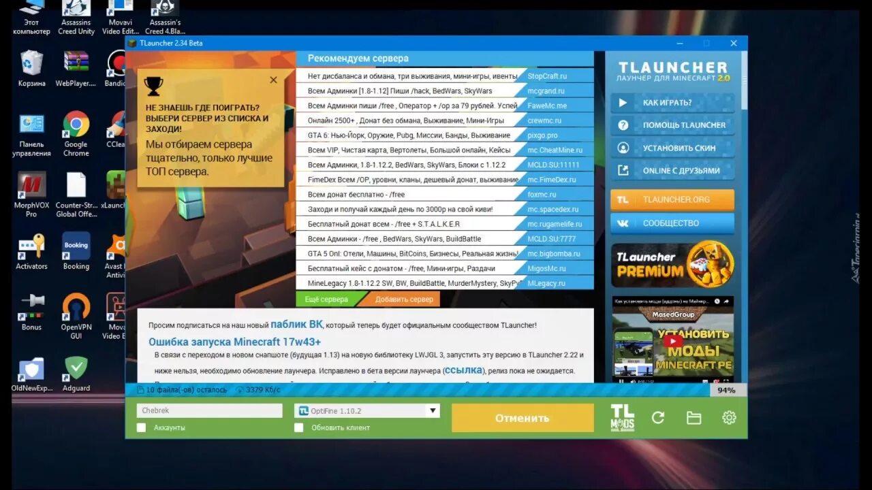The height and width of the screenshot is (490, 872).
Task: Select mc.rugamelife.ru server address
Action: click(x=555, y=225)
